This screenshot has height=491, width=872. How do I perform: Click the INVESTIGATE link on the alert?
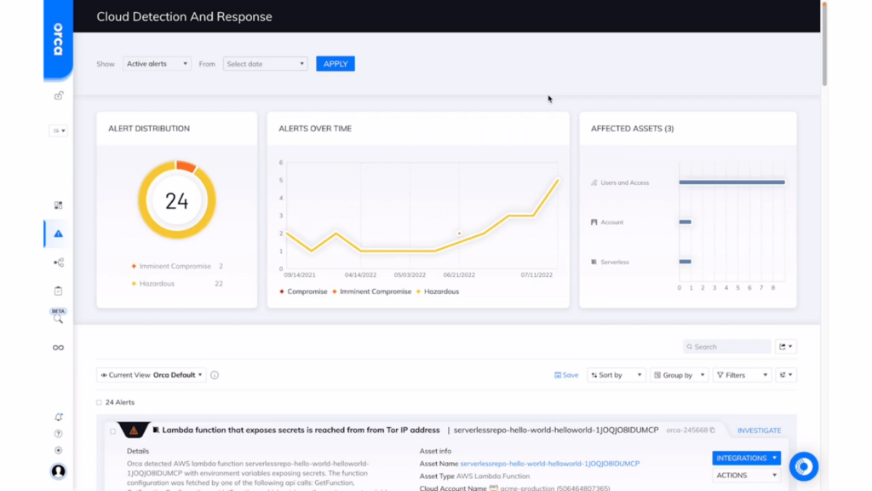tap(758, 430)
